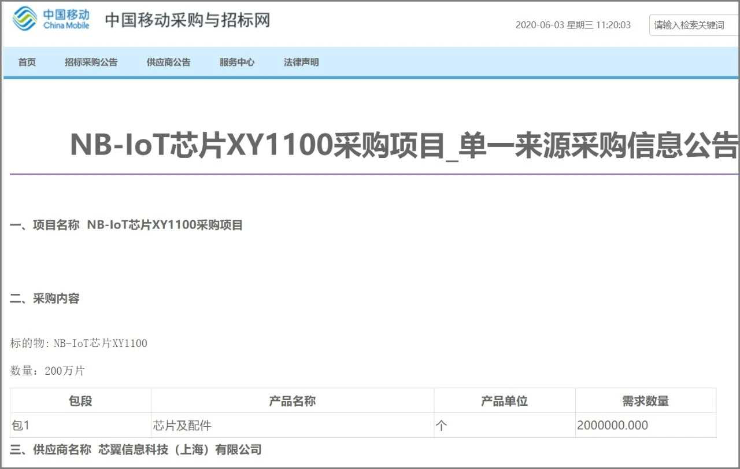This screenshot has width=740, height=469.
Task: Open the 招标采购公告 menu
Action: pyautogui.click(x=91, y=62)
